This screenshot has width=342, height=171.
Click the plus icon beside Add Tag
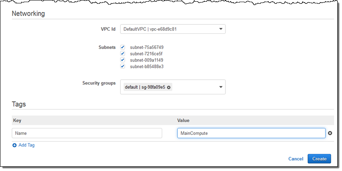pos(14,145)
